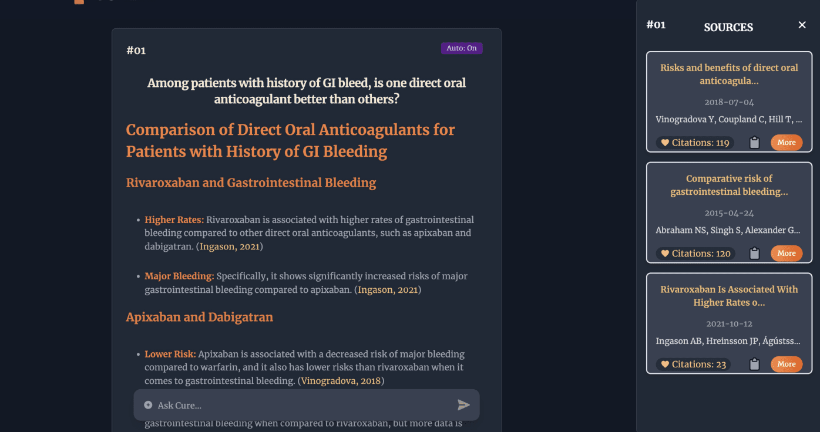Click clipboard icon on Ingason AB source card

(755, 365)
